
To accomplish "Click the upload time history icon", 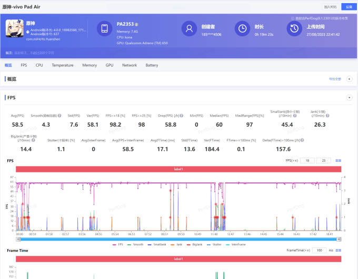I will 294,28.
